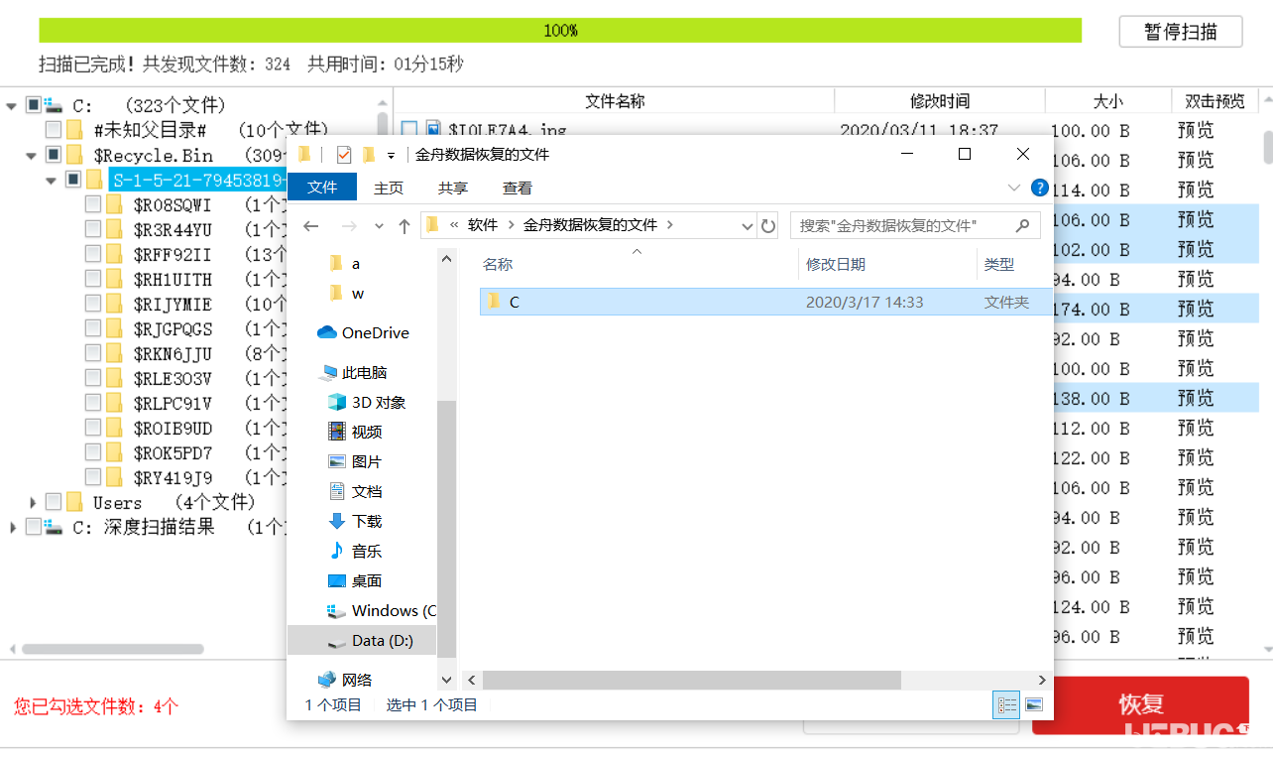The height and width of the screenshot is (757, 1273).
Task: Click the Up-arrow navigation icon in Explorer
Action: pyautogui.click(x=405, y=225)
